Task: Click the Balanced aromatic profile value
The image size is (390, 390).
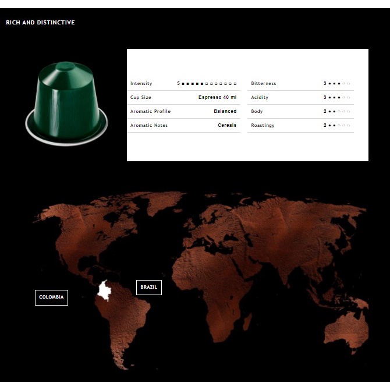Action: [x=225, y=112]
